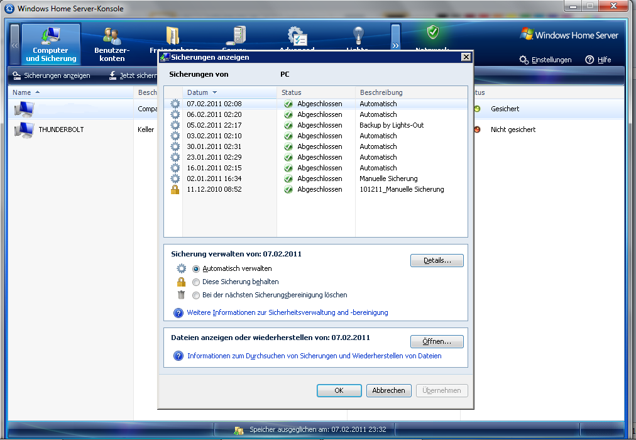The width and height of the screenshot is (636, 440).
Task: Open the Computer und Sicherung tab
Action: coord(51,44)
